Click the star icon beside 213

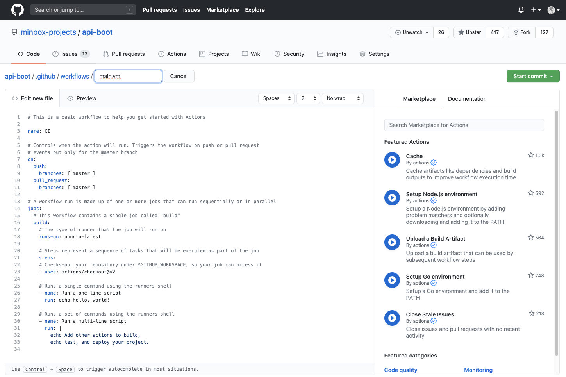(531, 313)
